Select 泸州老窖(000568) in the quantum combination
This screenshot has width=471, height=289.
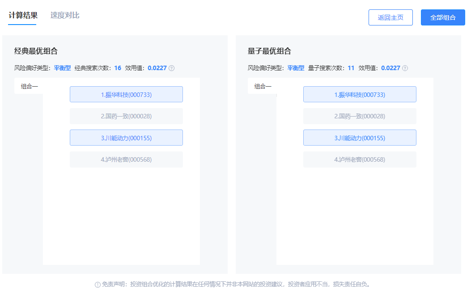click(x=360, y=159)
